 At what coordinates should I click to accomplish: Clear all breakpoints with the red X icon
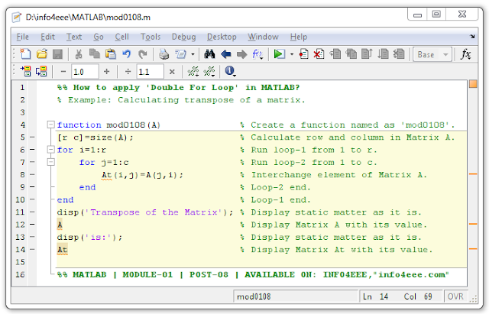click(319, 54)
